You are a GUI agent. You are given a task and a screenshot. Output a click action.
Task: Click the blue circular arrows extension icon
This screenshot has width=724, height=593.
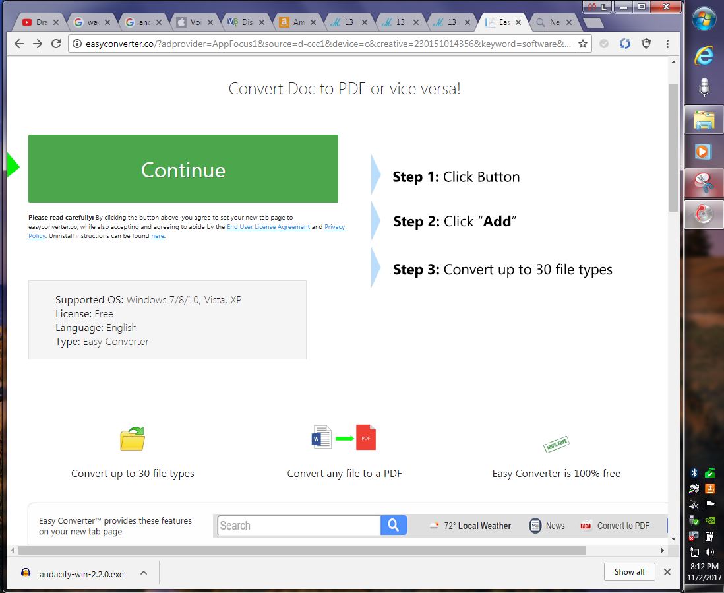pos(624,44)
